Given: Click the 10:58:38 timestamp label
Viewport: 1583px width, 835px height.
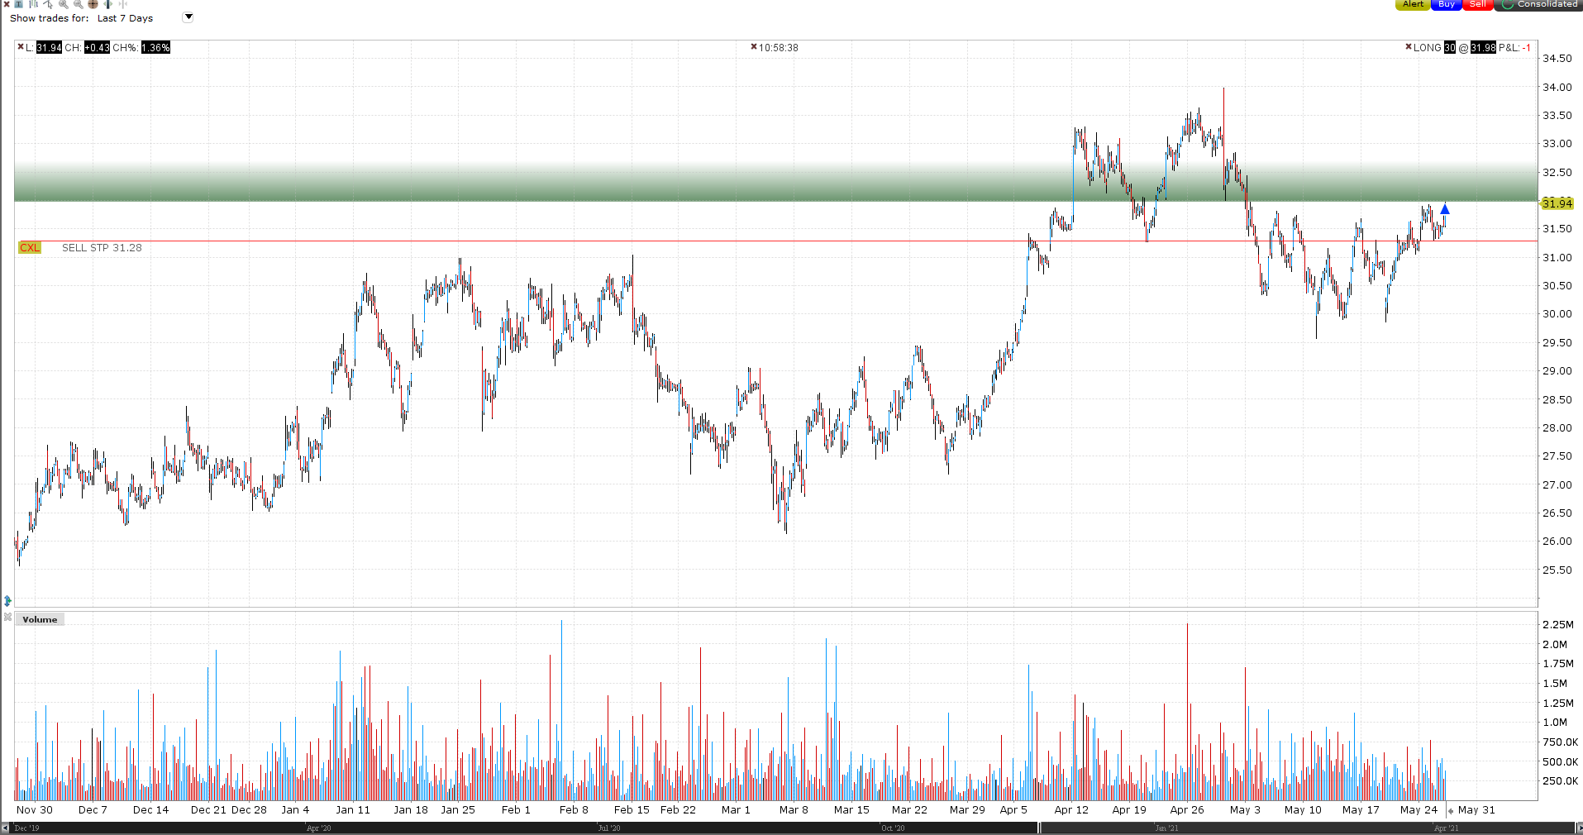Looking at the screenshot, I should [x=779, y=48].
